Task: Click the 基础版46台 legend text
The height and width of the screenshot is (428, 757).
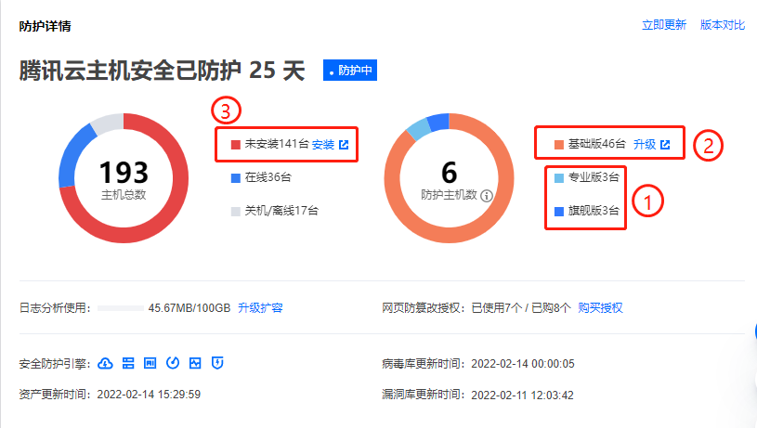Action: 596,144
